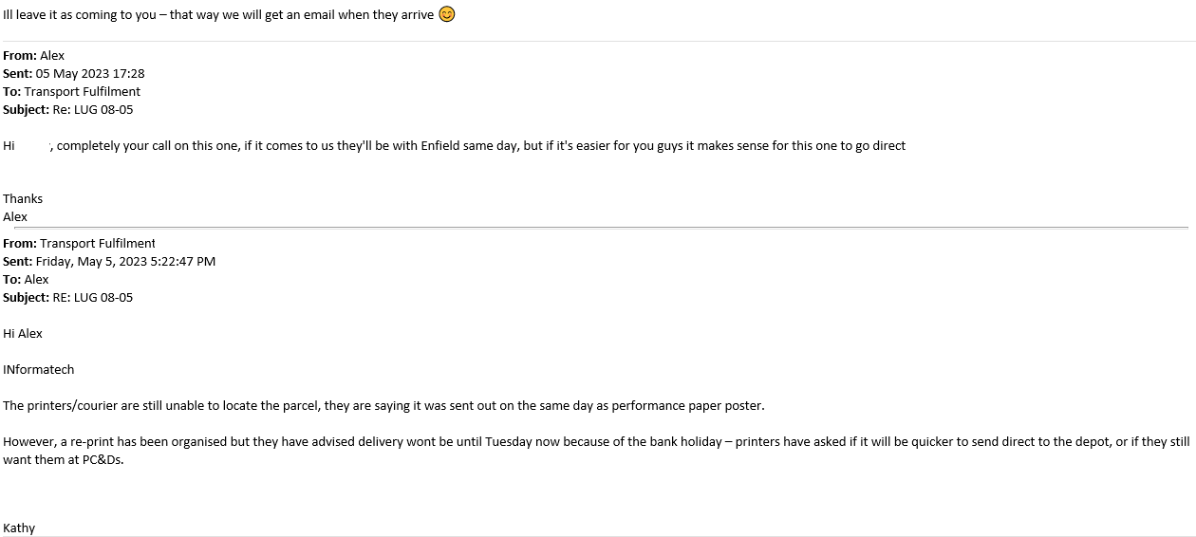Click the horizontal divider between emails
The height and width of the screenshot is (537, 1196).
coord(598,228)
